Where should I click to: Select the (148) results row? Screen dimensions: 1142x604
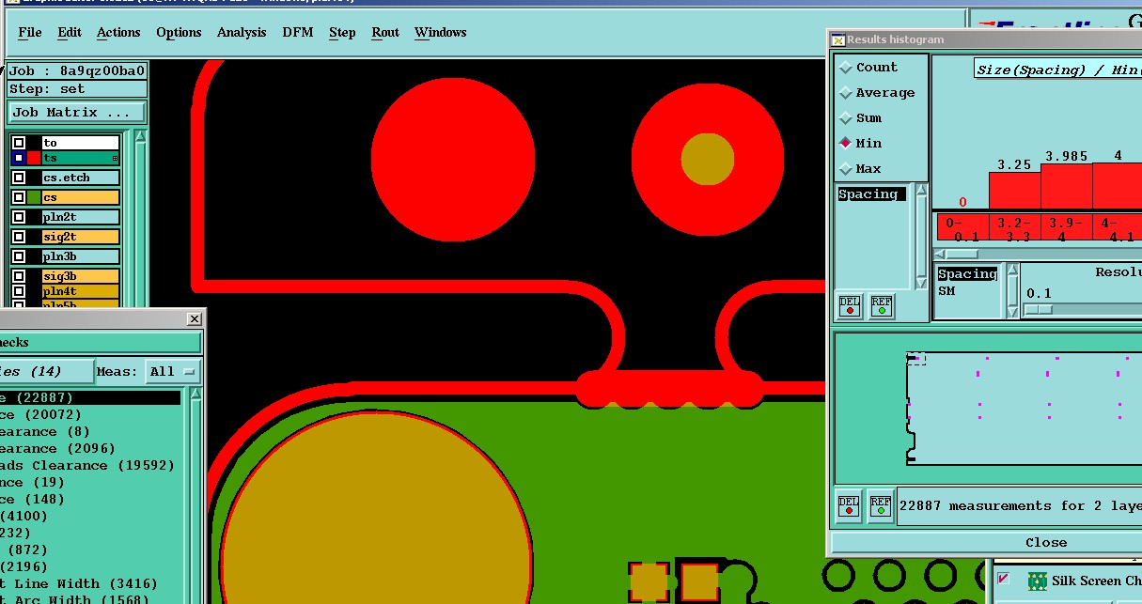coord(89,500)
